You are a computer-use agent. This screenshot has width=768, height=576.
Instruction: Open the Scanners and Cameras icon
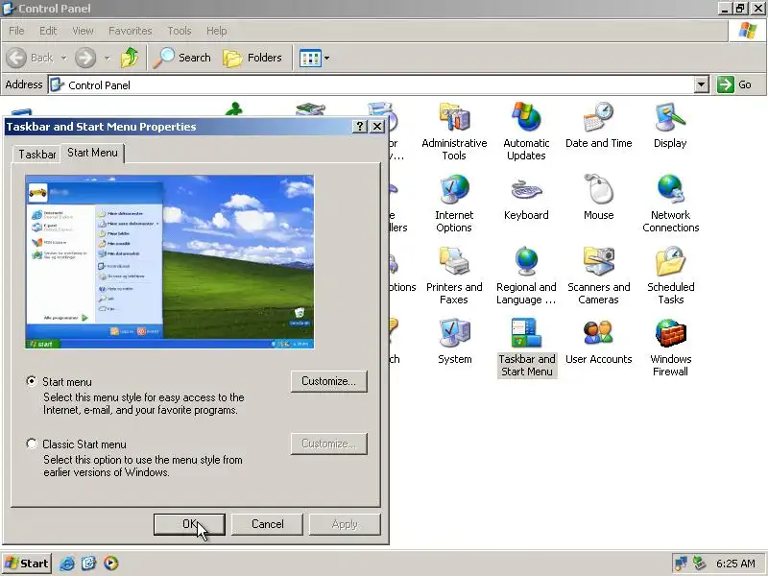point(598,276)
